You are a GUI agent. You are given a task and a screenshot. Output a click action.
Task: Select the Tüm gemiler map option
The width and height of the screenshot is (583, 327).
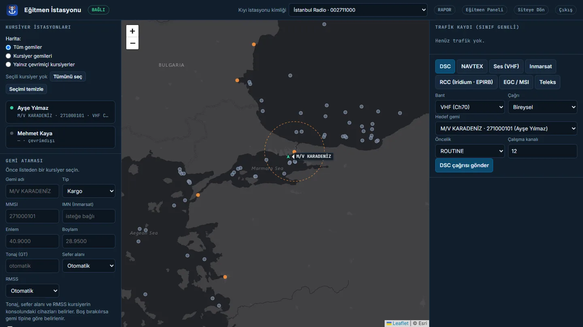(x=8, y=47)
